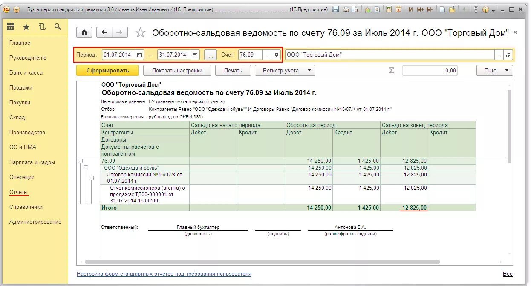Open the History icon in sidebar header

(42, 27)
